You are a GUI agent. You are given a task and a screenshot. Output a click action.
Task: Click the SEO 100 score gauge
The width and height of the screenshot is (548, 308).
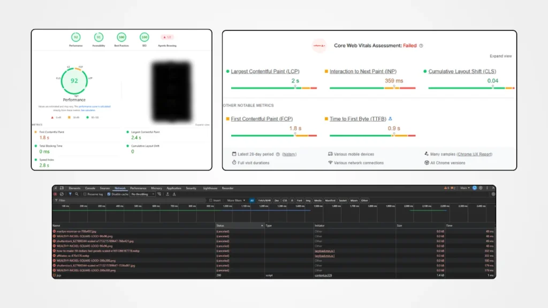(x=144, y=37)
